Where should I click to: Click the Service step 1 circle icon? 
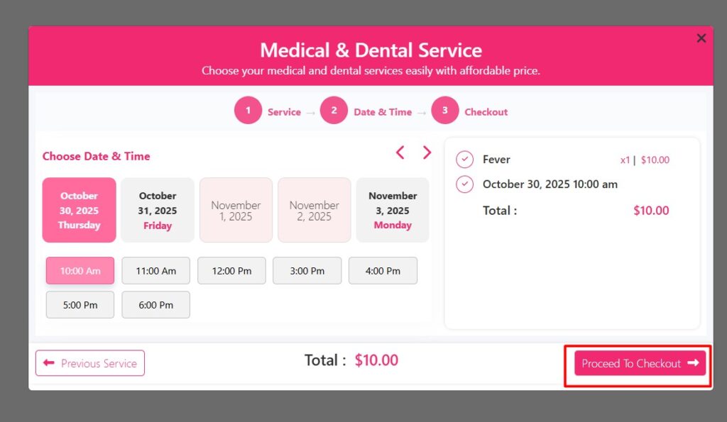pos(248,111)
